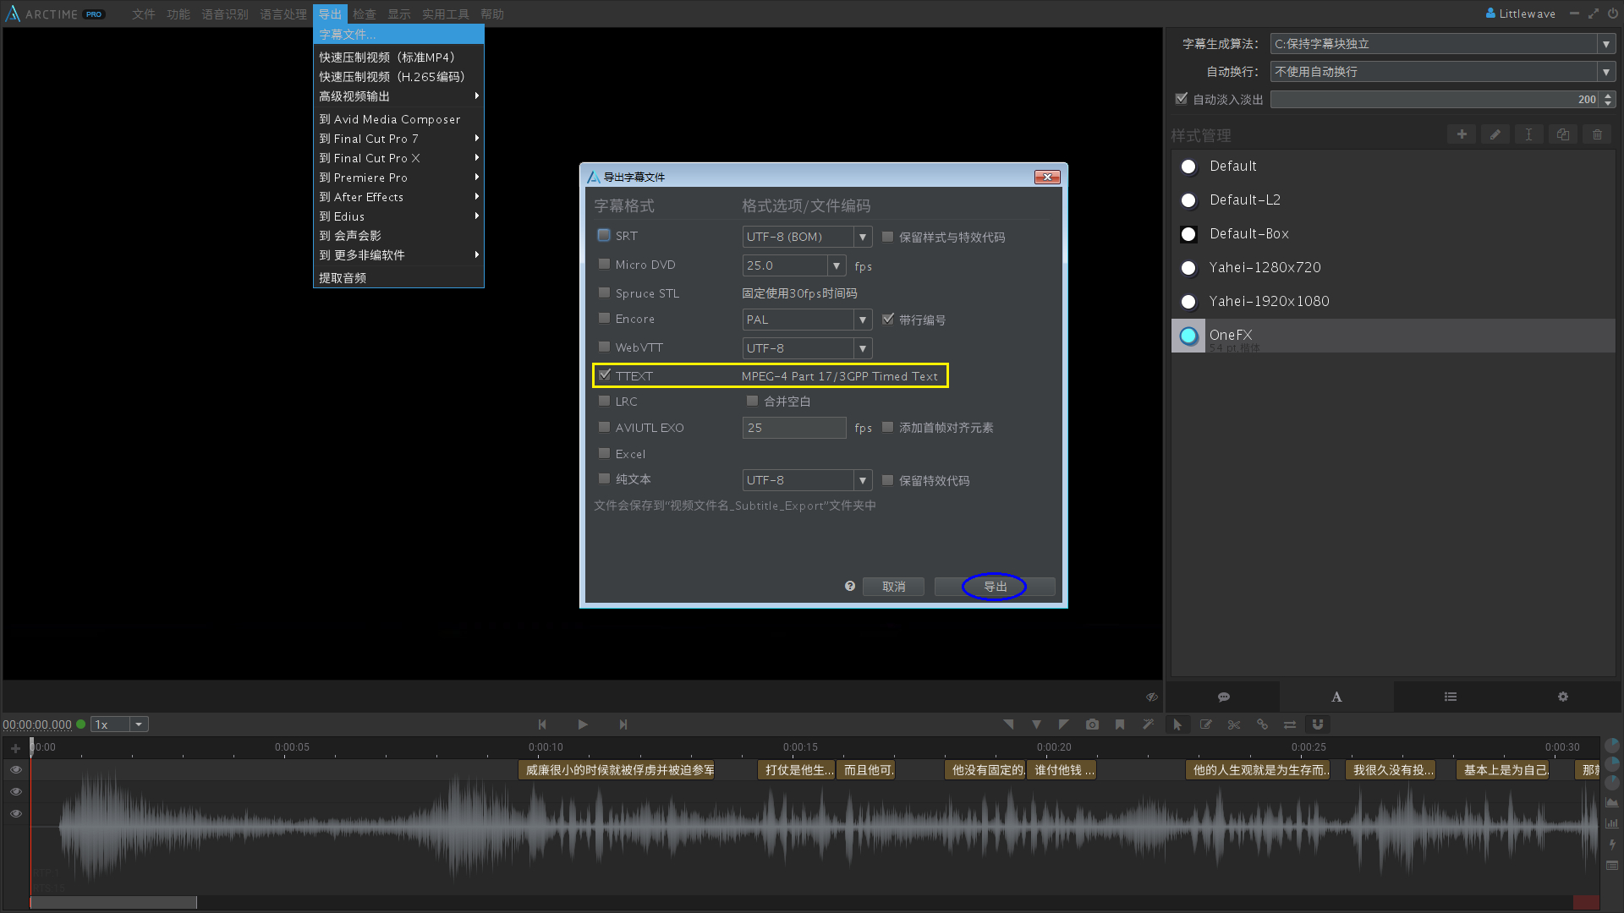
Task: Select the Yahei-1920x1080 style
Action: pos(1393,302)
